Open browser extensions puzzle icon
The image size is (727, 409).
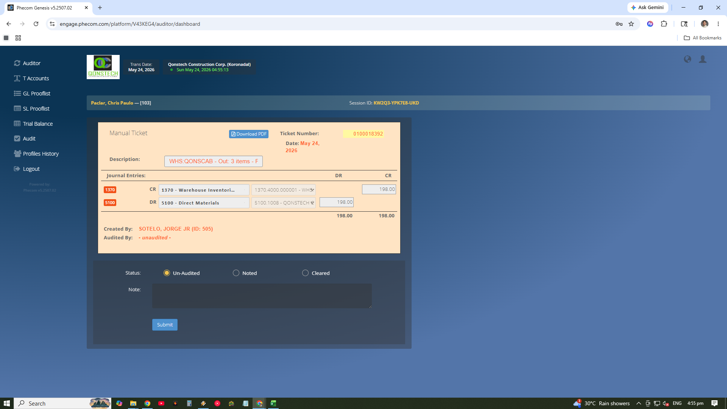(664, 24)
